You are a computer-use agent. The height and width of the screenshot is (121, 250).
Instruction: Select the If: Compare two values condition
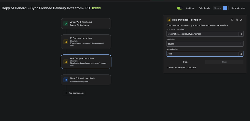pyautogui.click(x=86, y=42)
